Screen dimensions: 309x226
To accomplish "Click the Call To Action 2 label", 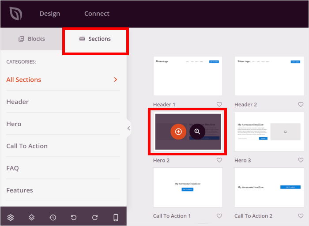I will coord(253,216).
